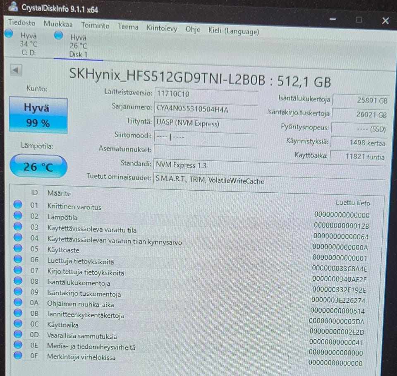397x376 pixels.
Task: Click status icon for 0B Jännitteenkytkentäkertoja
Action: click(18, 313)
